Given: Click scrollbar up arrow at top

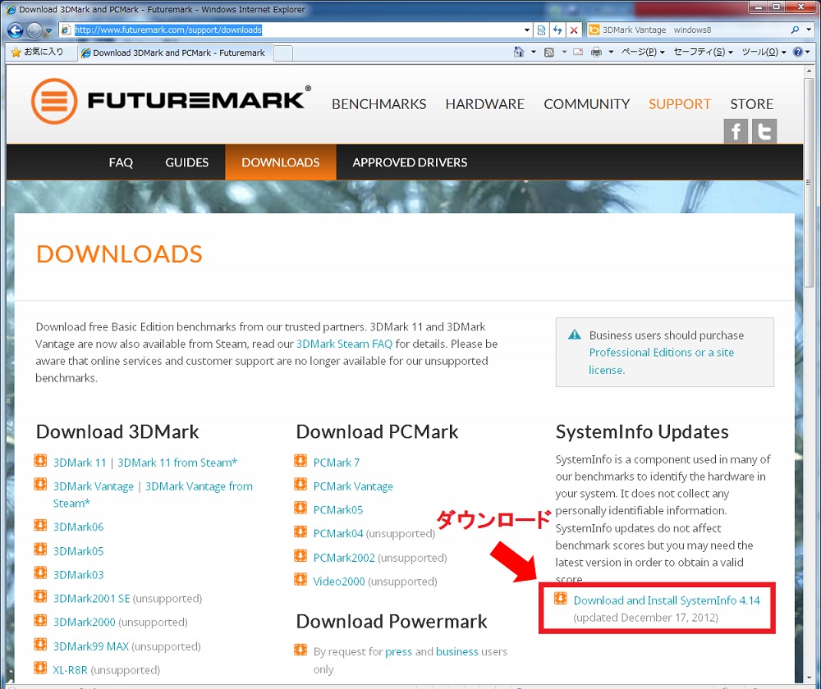Looking at the screenshot, I should 809,71.
